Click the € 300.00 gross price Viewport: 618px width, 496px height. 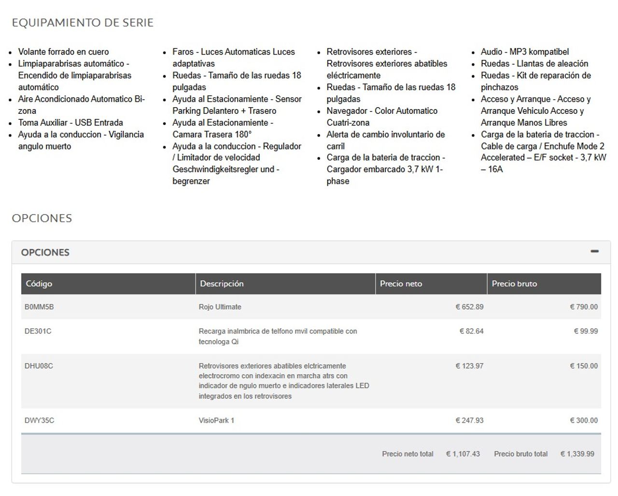coord(584,420)
